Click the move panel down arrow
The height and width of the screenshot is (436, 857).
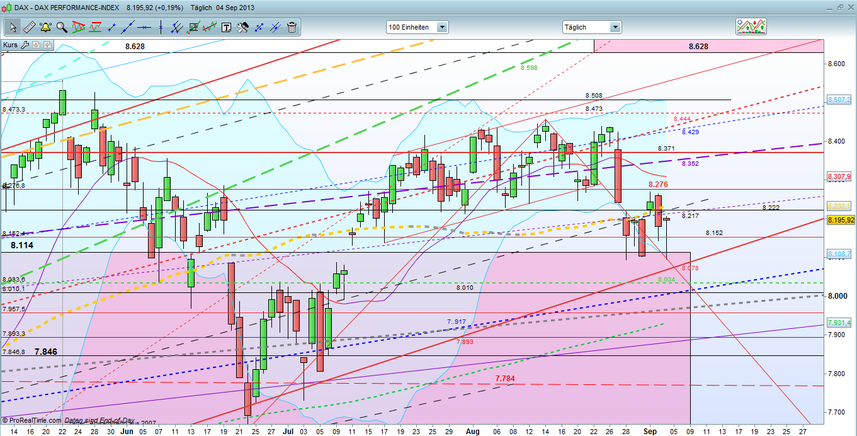pos(36,45)
